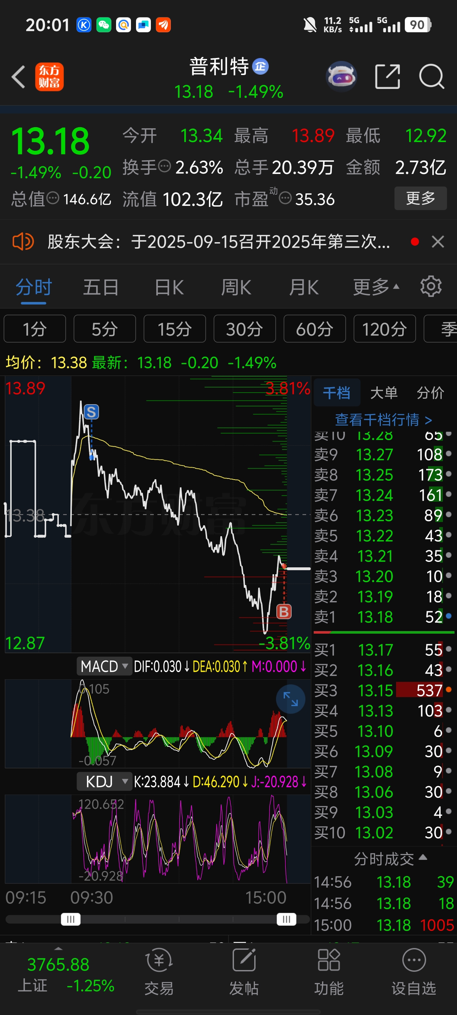Open the 股东大会 announcement text

pyautogui.click(x=219, y=241)
